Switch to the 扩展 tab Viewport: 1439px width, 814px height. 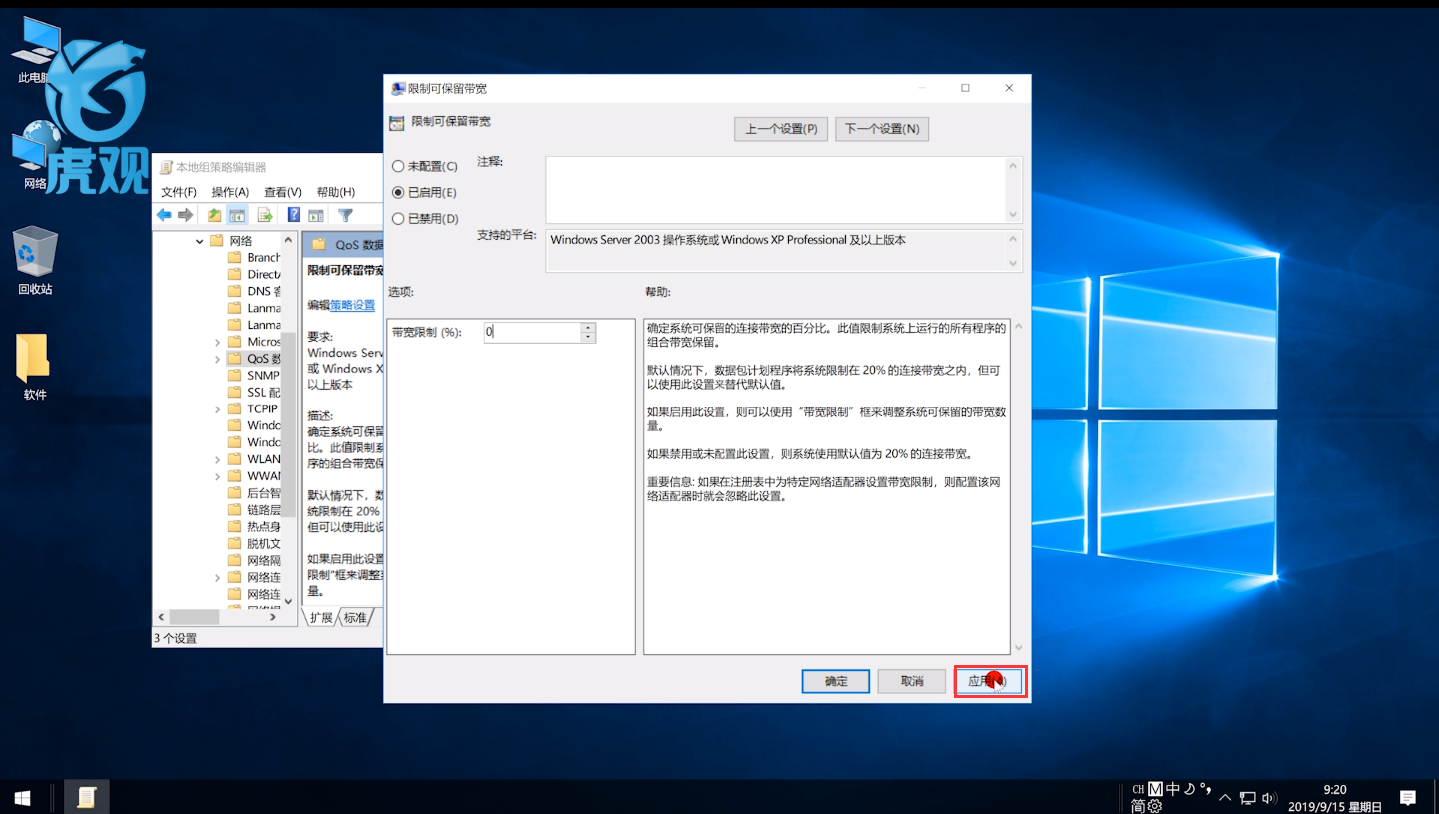coord(321,618)
